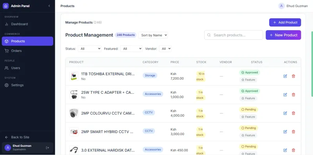Click the Back to Site link
The width and height of the screenshot is (313, 155).
[x=27, y=137]
